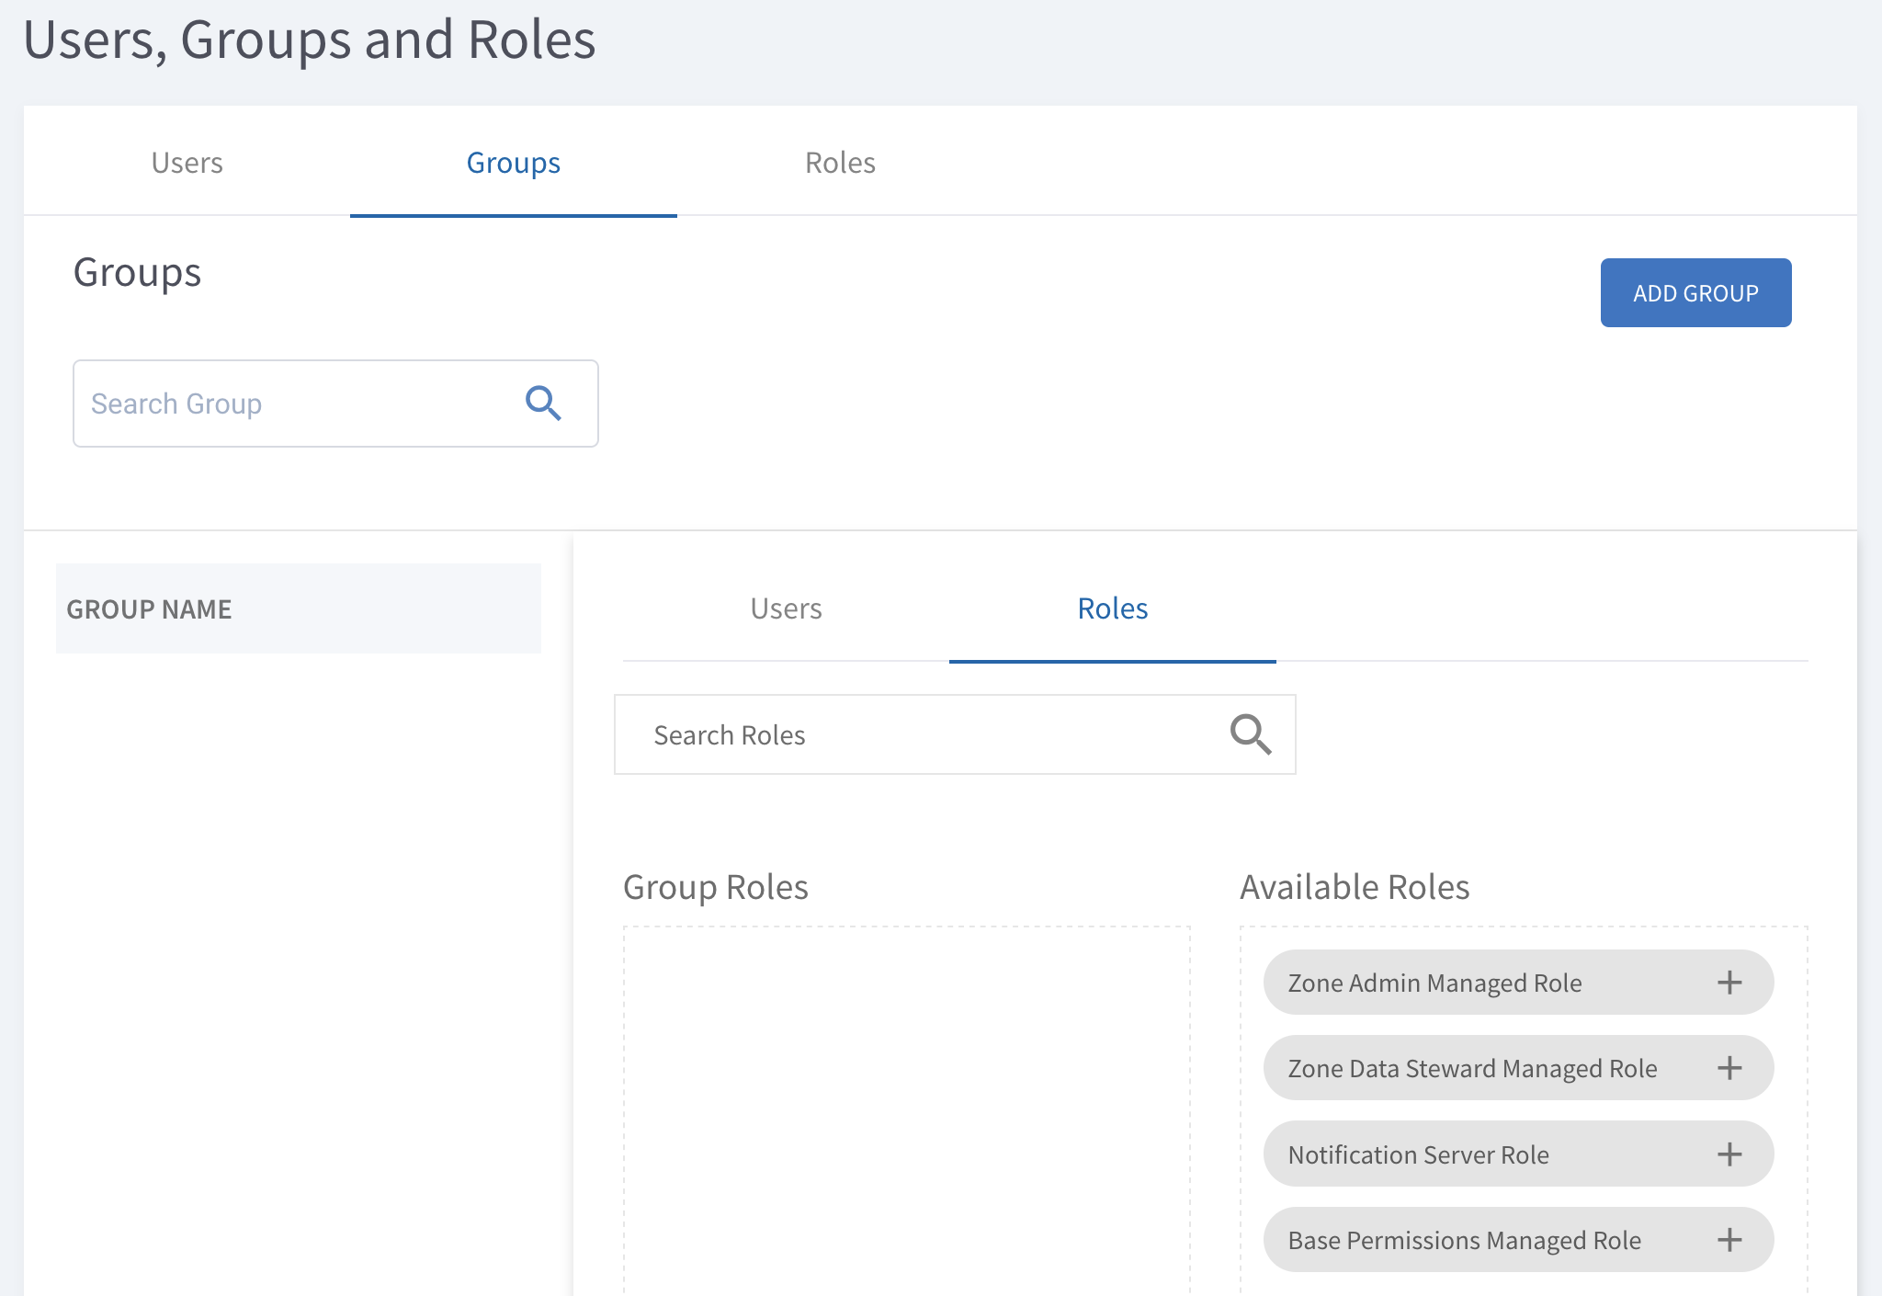The image size is (1882, 1296).
Task: Click the Available Roles heading
Action: [1355, 888]
